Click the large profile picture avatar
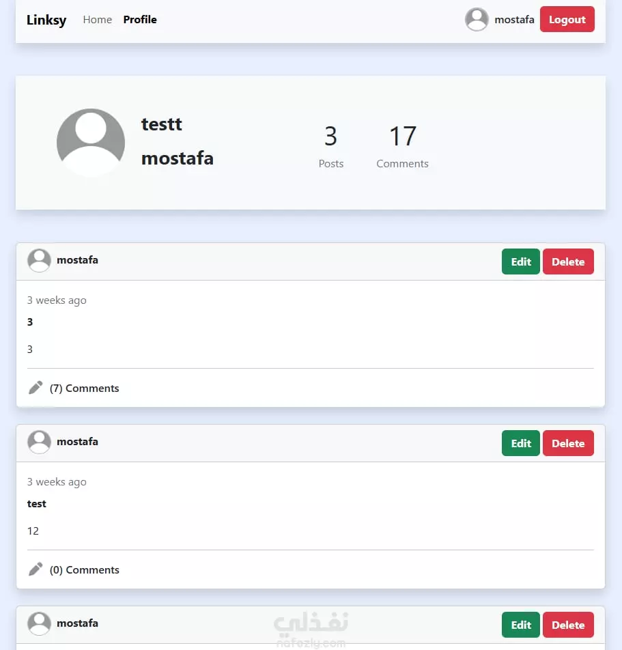 [x=91, y=143]
